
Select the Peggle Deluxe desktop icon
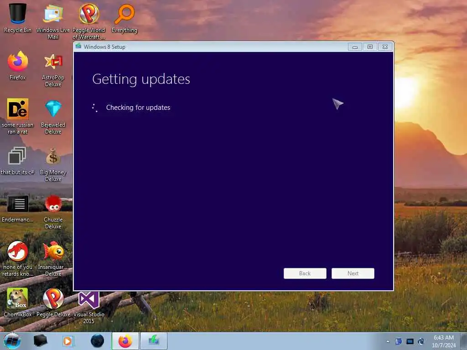click(53, 303)
